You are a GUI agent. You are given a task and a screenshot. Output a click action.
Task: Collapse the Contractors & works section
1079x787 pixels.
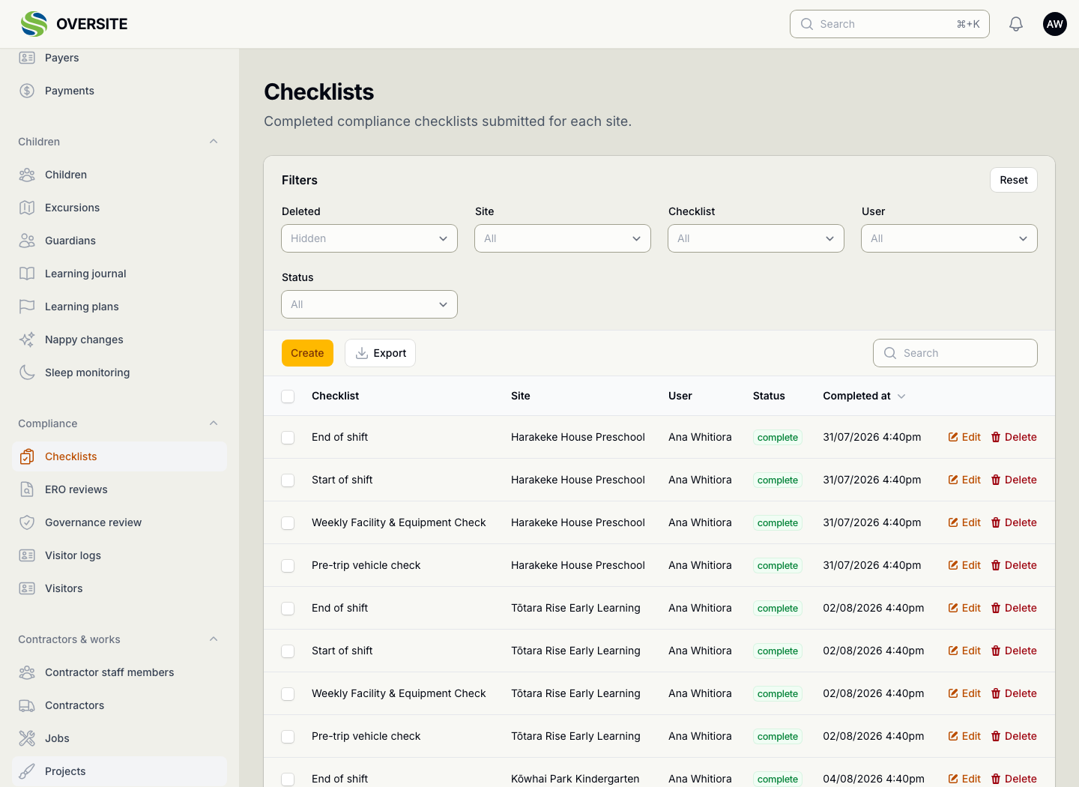214,639
